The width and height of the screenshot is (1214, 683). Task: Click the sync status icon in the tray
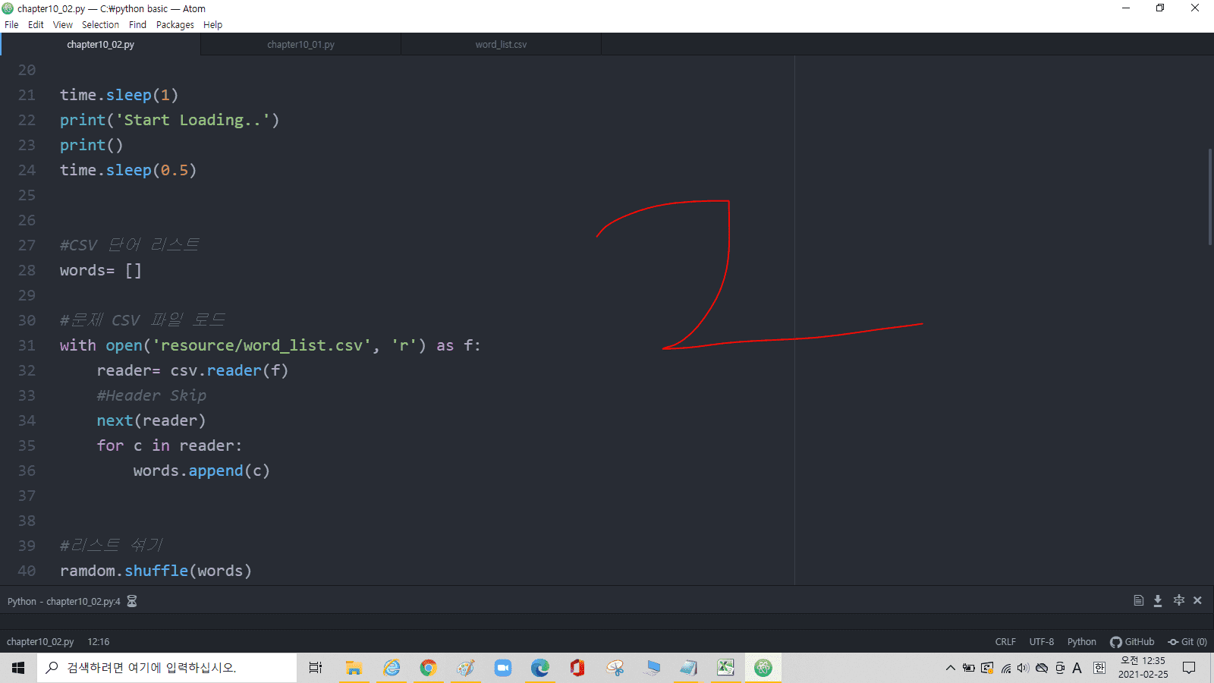coord(987,668)
